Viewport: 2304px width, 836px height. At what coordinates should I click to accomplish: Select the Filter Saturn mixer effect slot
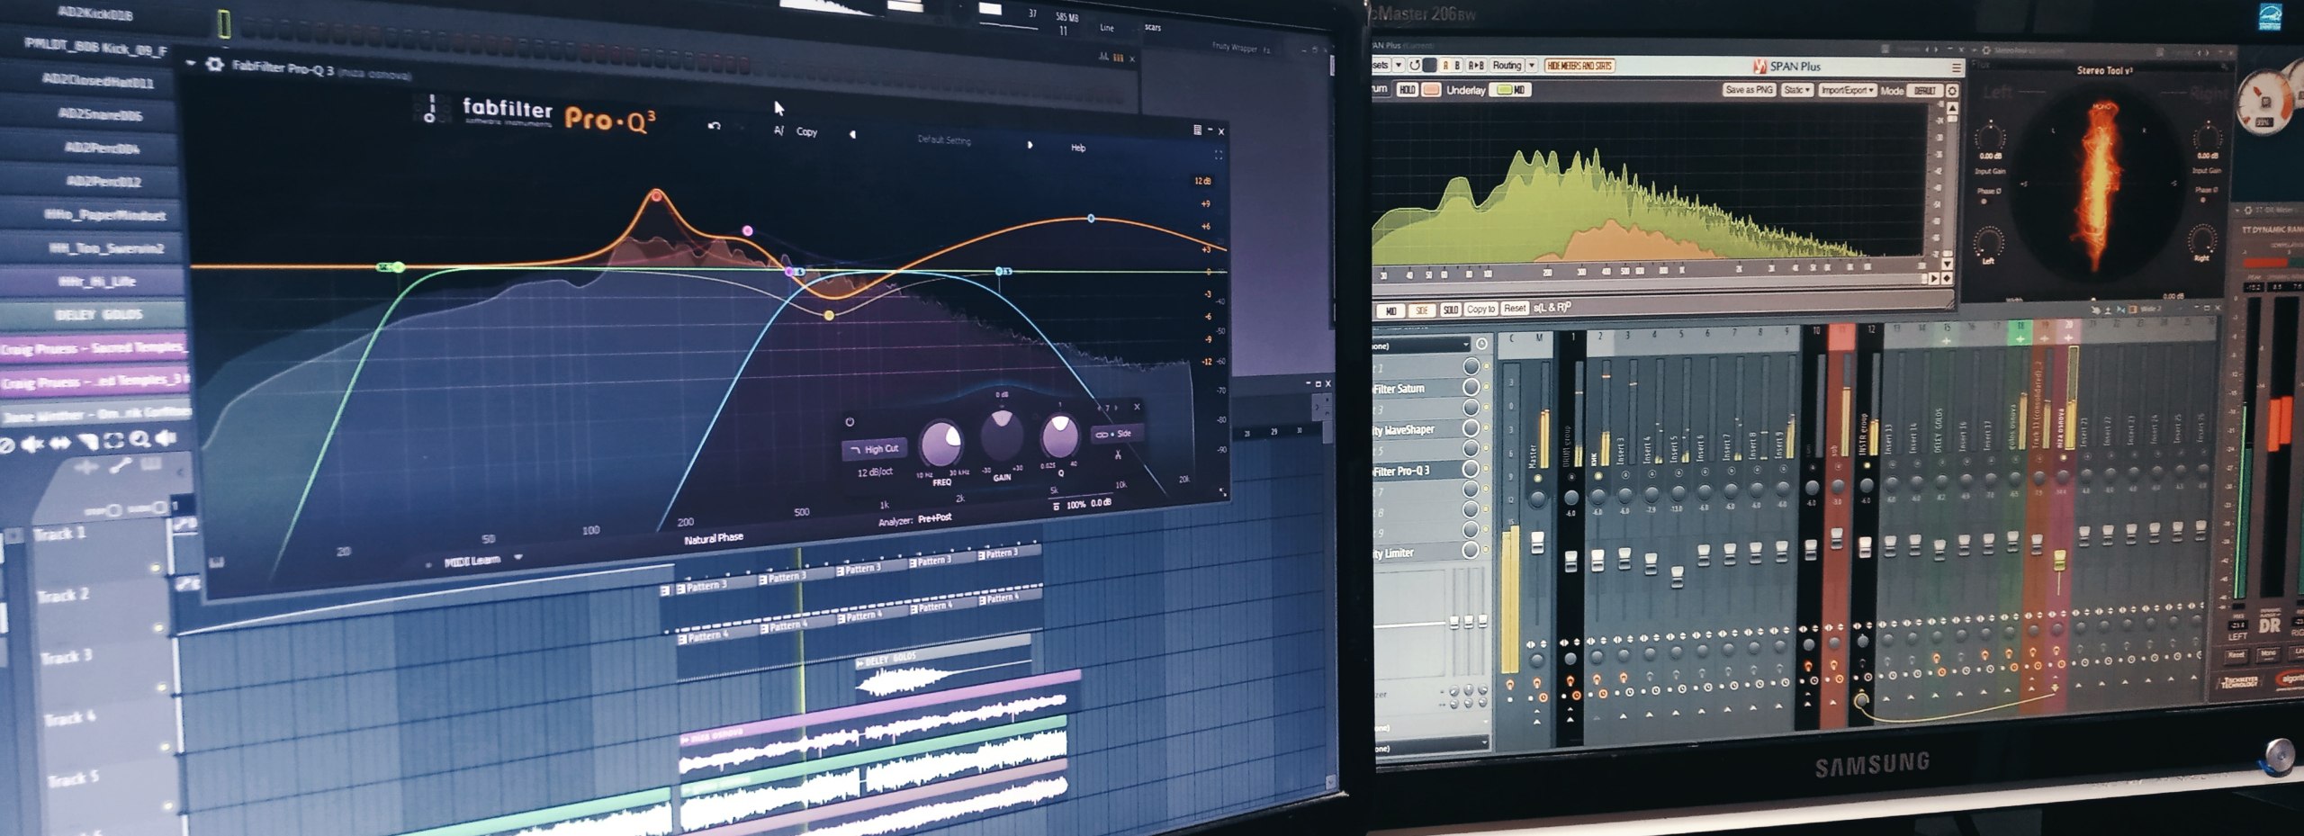click(x=1417, y=389)
